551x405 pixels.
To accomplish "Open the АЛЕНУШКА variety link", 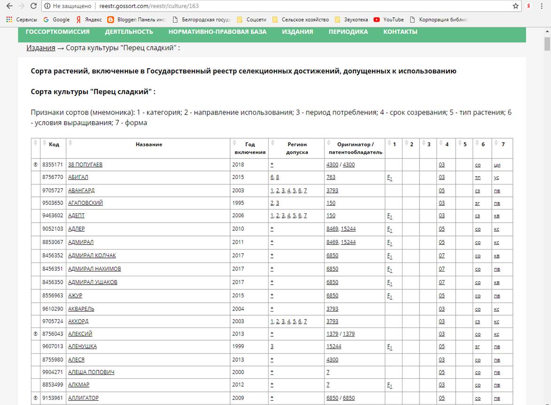I will coord(82,347).
